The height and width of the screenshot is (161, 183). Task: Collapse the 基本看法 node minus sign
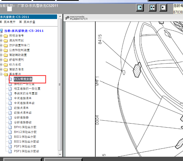tap(1, 74)
